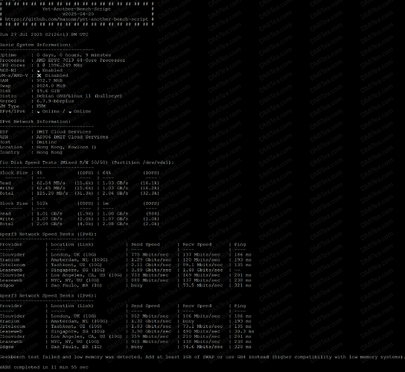Select IPv6 London send speed 852 Mbits/sec
The image size is (405, 372).
pyautogui.click(x=150, y=316)
